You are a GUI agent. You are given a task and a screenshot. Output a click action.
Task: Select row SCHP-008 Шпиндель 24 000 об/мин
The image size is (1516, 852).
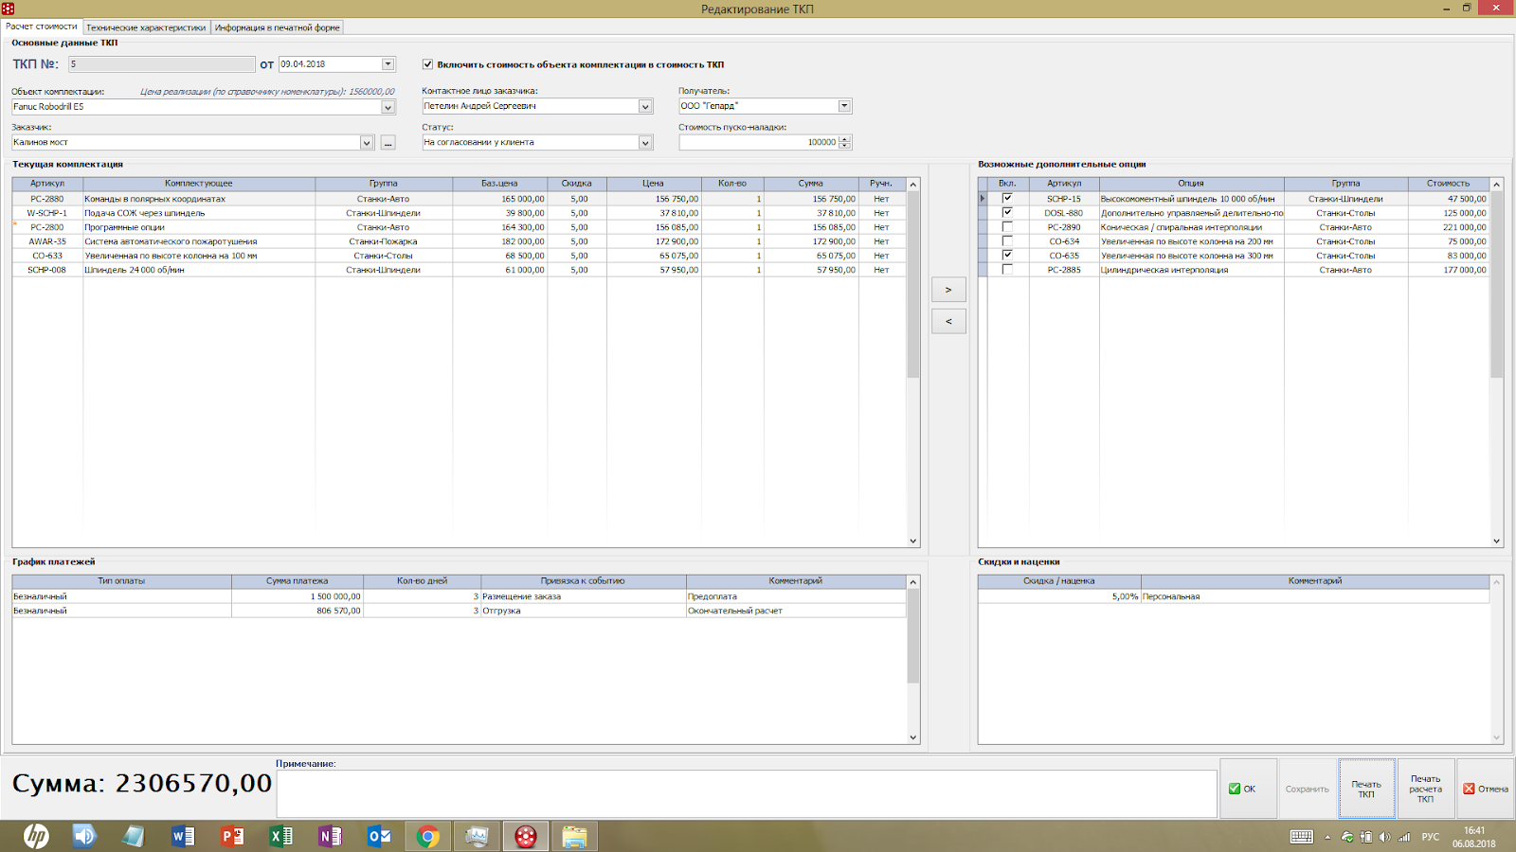pyautogui.click(x=459, y=270)
